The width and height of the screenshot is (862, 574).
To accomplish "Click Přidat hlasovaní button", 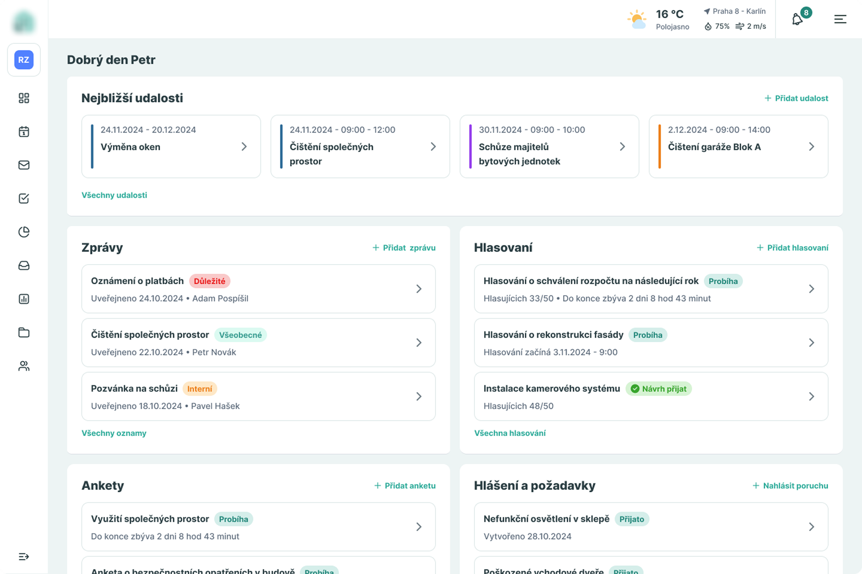I will coord(792,248).
